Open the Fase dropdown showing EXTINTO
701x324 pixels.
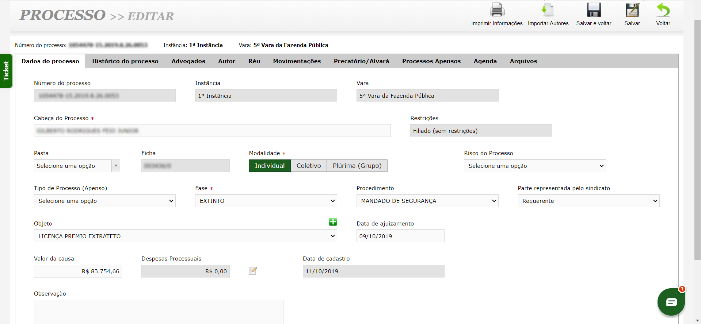click(266, 201)
